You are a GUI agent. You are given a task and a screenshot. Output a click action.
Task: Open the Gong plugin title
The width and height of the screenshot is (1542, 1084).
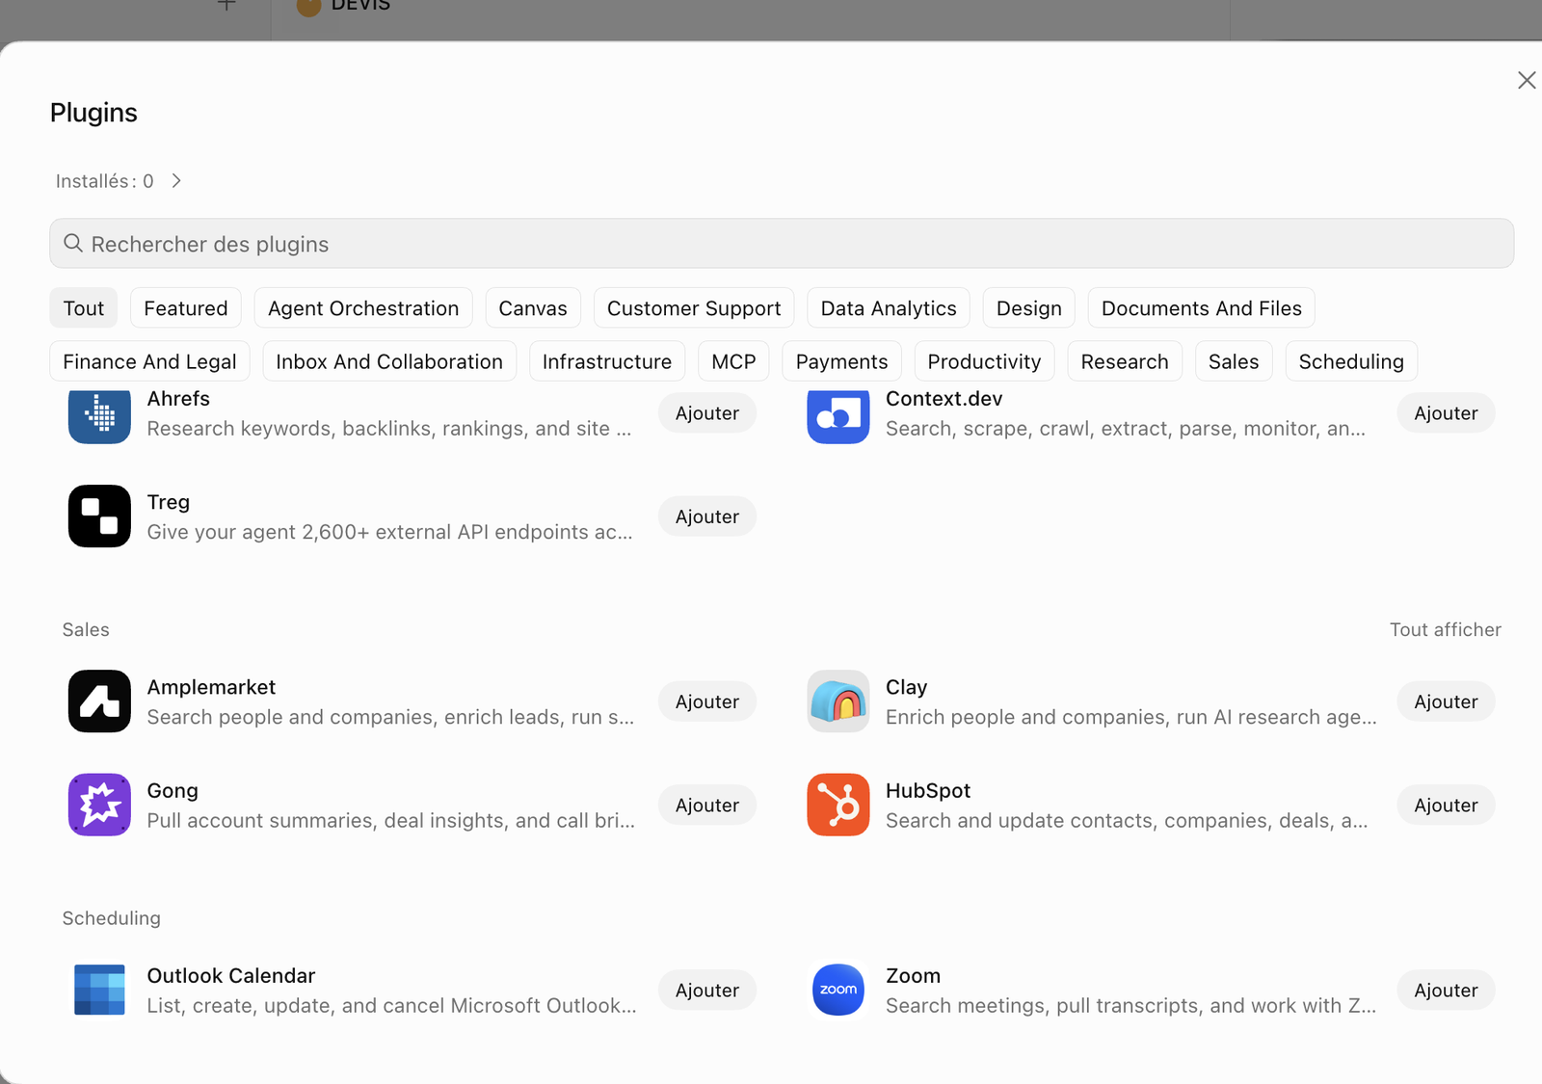[173, 790]
